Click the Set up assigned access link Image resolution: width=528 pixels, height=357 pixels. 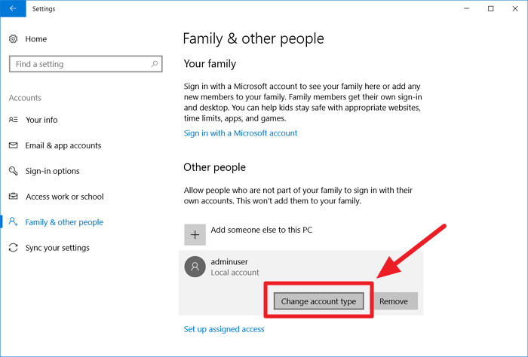(224, 329)
